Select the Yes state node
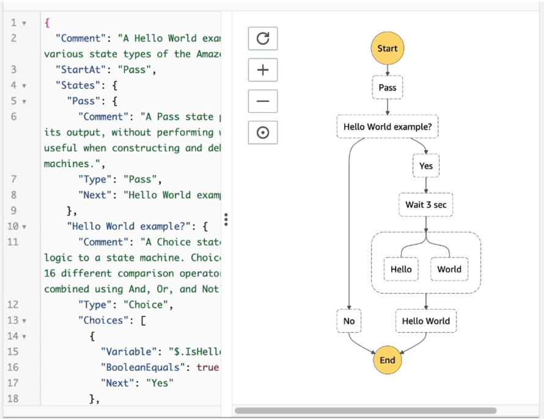The width and height of the screenshot is (544, 419). pos(425,166)
